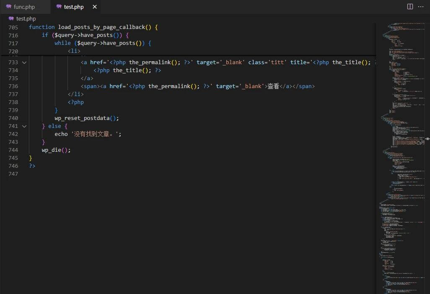Click line number 716 in the gutter

pyautogui.click(x=13, y=35)
